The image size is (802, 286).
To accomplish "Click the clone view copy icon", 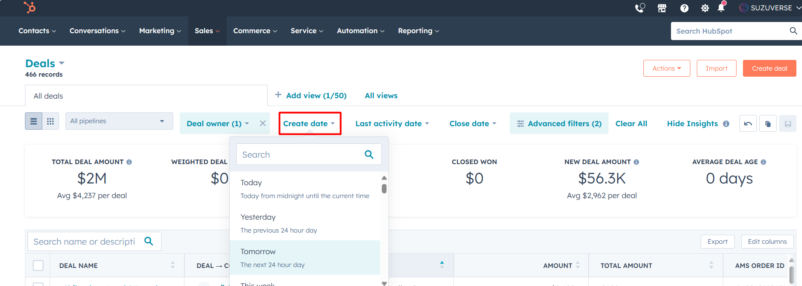I will [768, 124].
